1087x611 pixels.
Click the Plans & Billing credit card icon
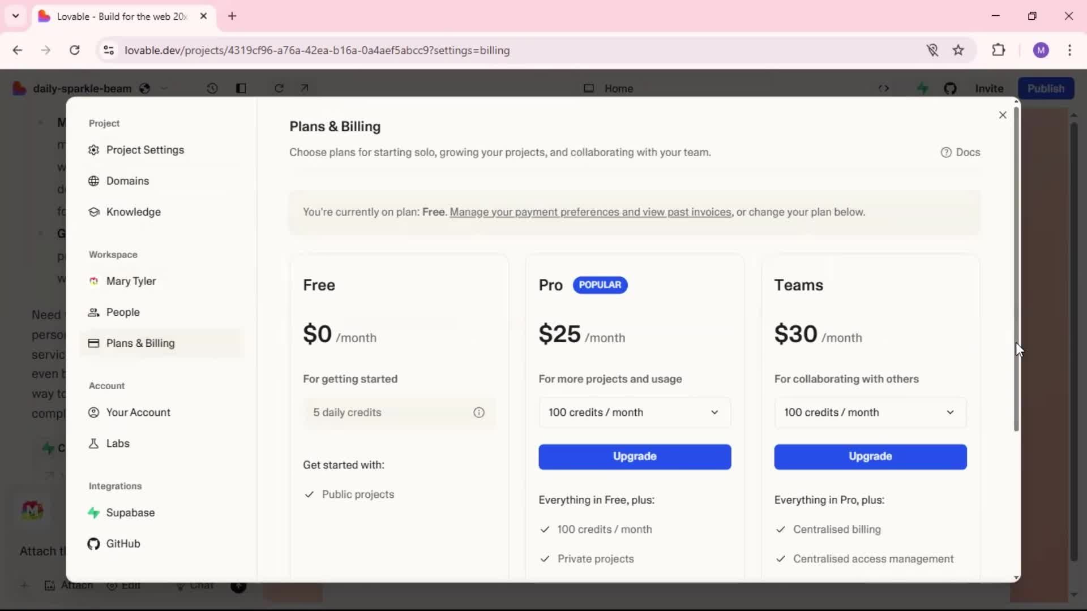pos(94,343)
